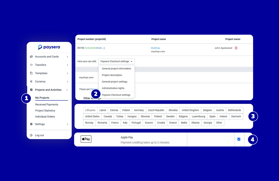
Task: Click the Settings gear icon
Action: [x=31, y=124]
